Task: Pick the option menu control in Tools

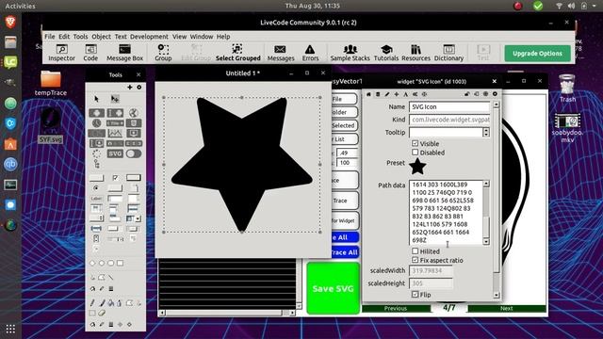Action: click(x=96, y=218)
